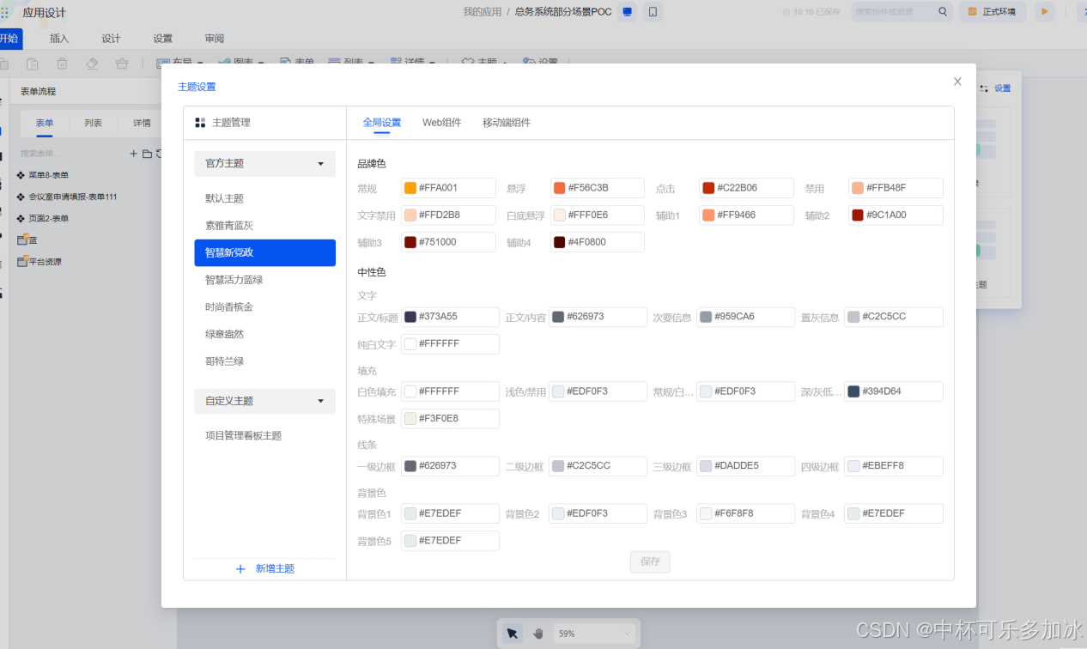The image size is (1087, 649).
Task: Select the hand pan tool
Action: tap(538, 634)
